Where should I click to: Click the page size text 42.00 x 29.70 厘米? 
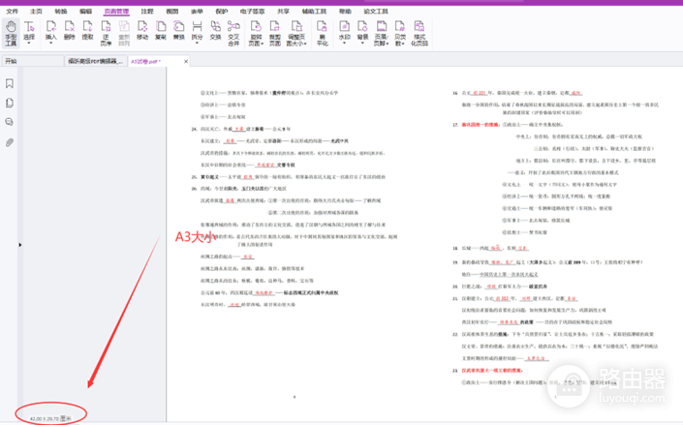tap(50, 418)
